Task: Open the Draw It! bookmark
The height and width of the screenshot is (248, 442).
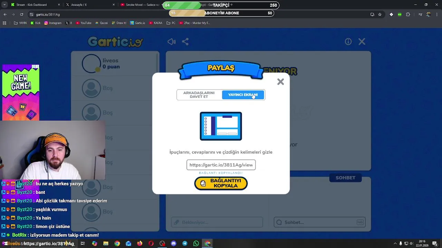Action: pyautogui.click(x=119, y=23)
